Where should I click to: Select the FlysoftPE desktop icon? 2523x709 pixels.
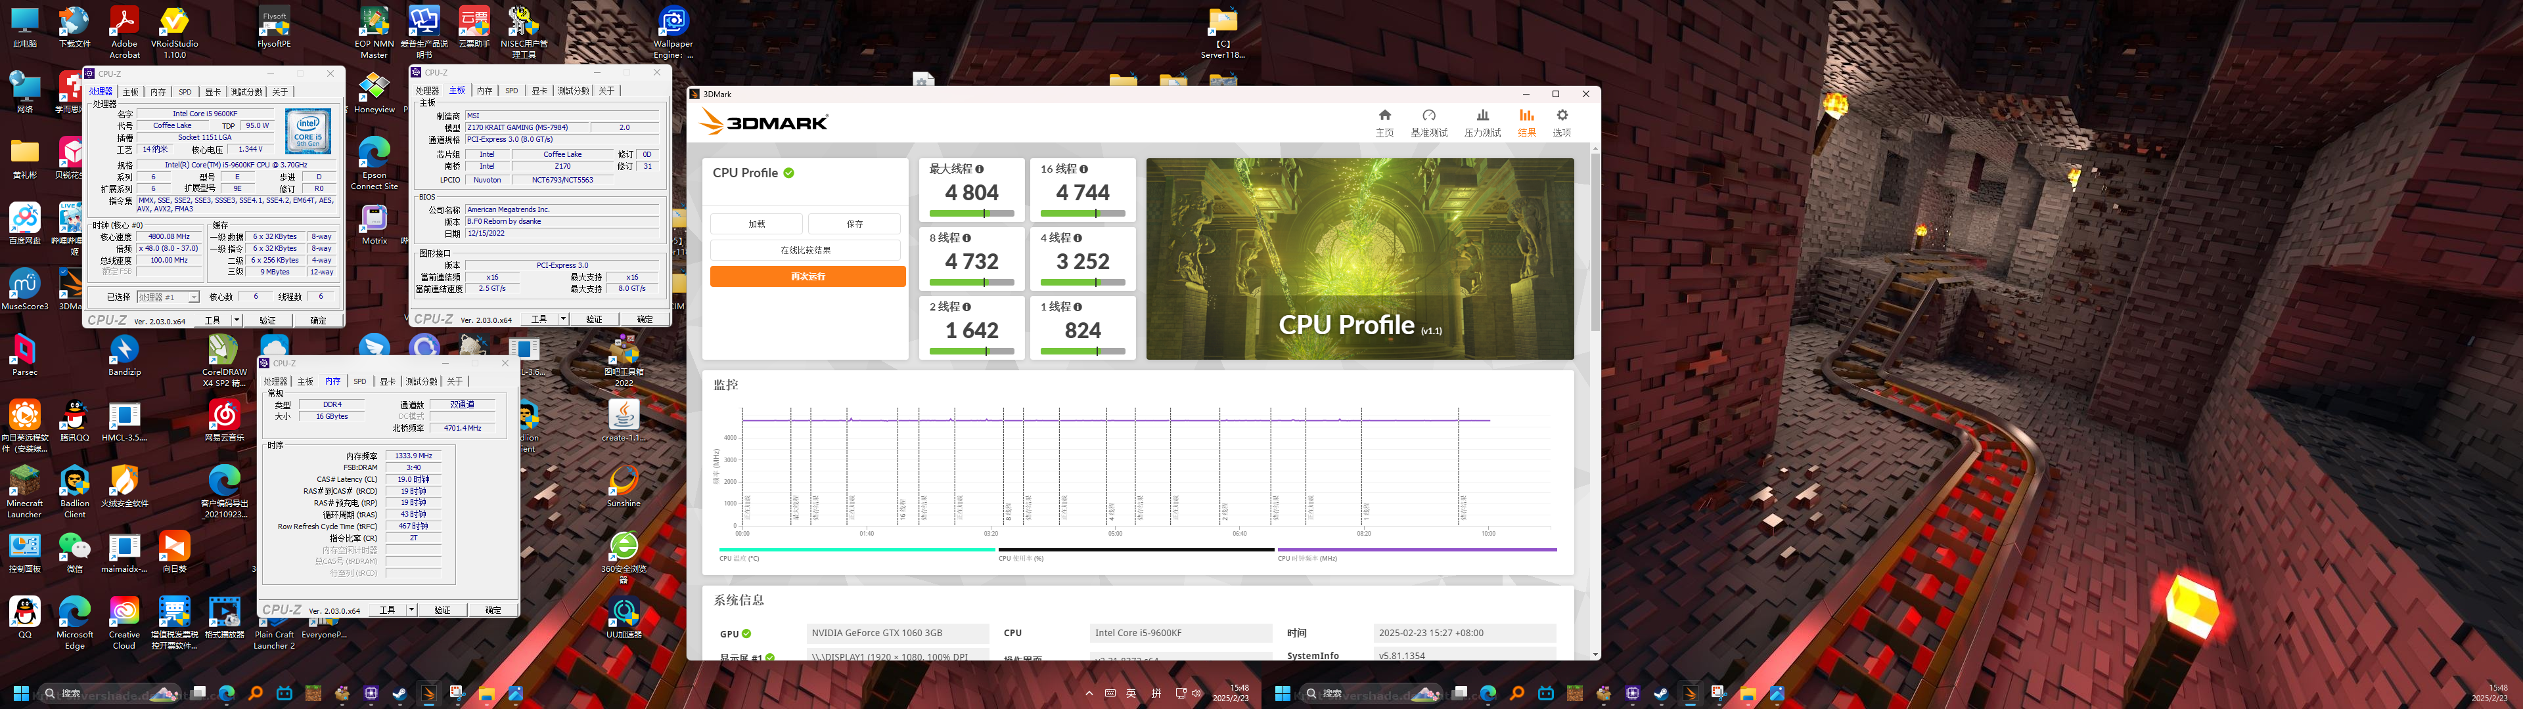click(x=273, y=28)
